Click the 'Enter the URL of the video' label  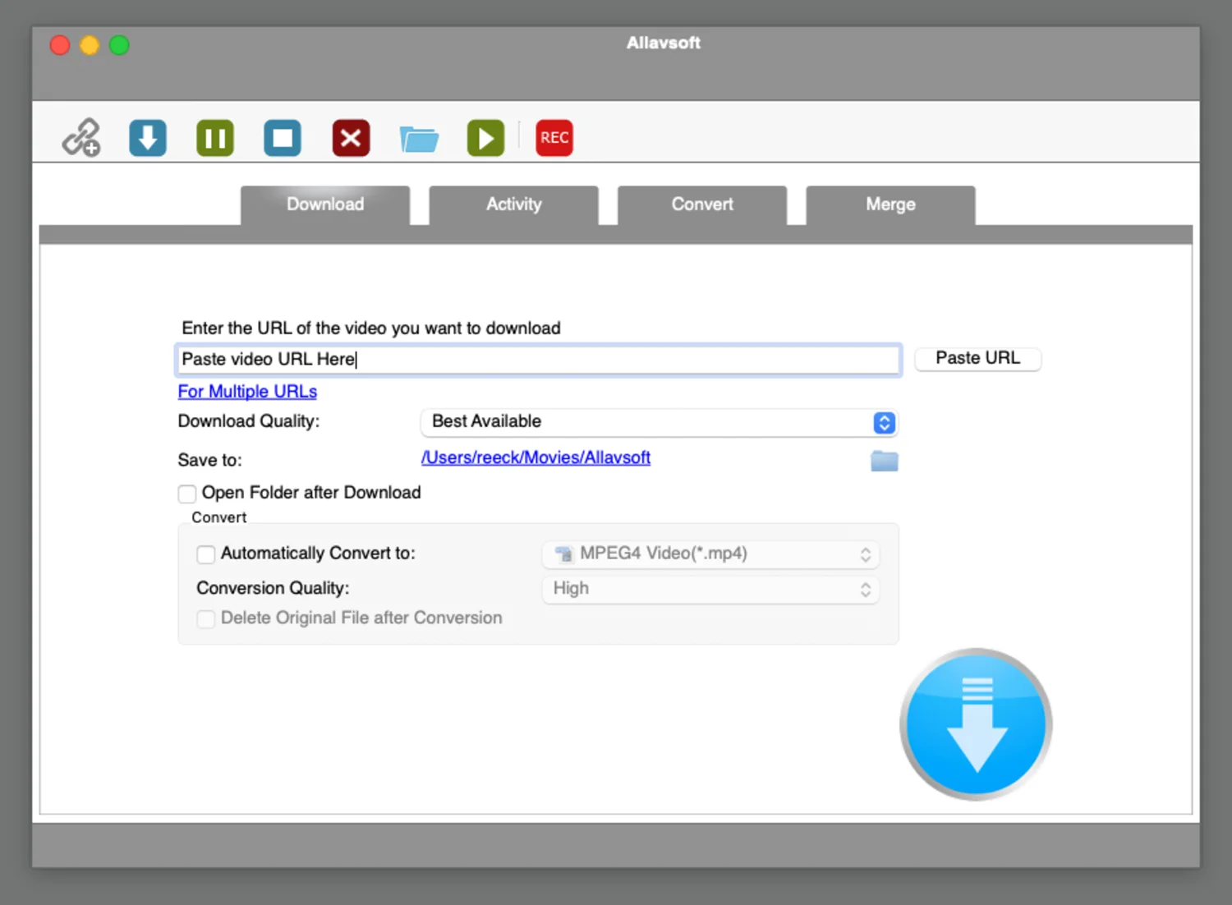[x=371, y=328]
